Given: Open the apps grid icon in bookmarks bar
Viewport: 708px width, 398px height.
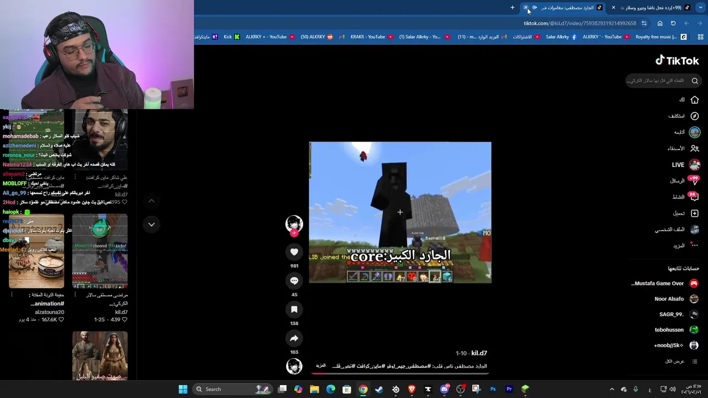Looking at the screenshot, I should point(700,37).
